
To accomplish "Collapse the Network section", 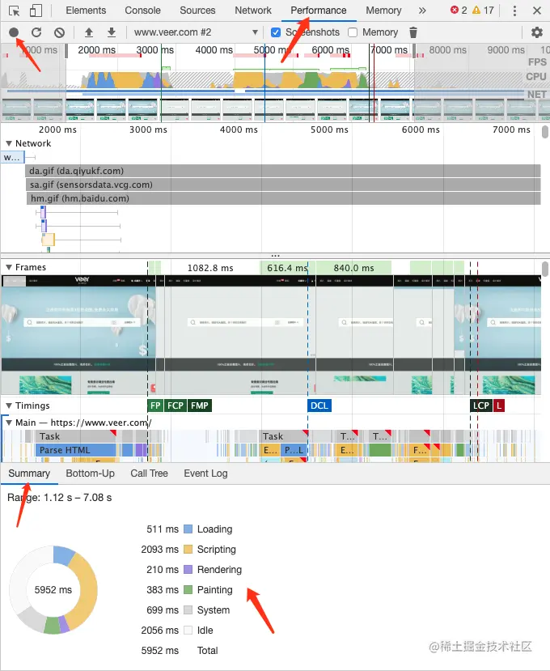I will [x=9, y=143].
